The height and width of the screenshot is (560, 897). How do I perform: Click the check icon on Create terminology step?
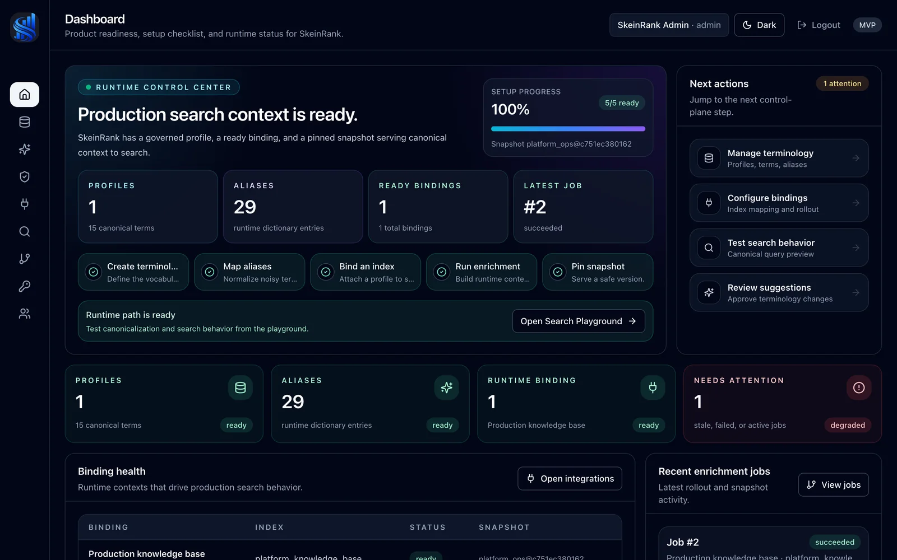pyautogui.click(x=94, y=272)
